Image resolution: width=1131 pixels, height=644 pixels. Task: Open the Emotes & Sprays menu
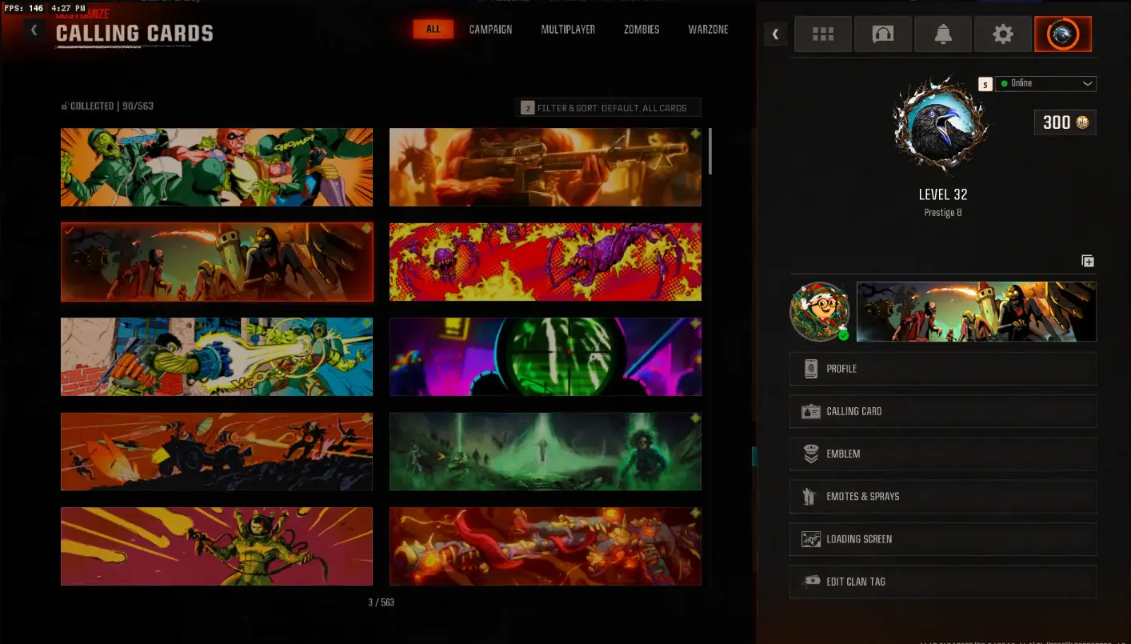[x=942, y=497]
